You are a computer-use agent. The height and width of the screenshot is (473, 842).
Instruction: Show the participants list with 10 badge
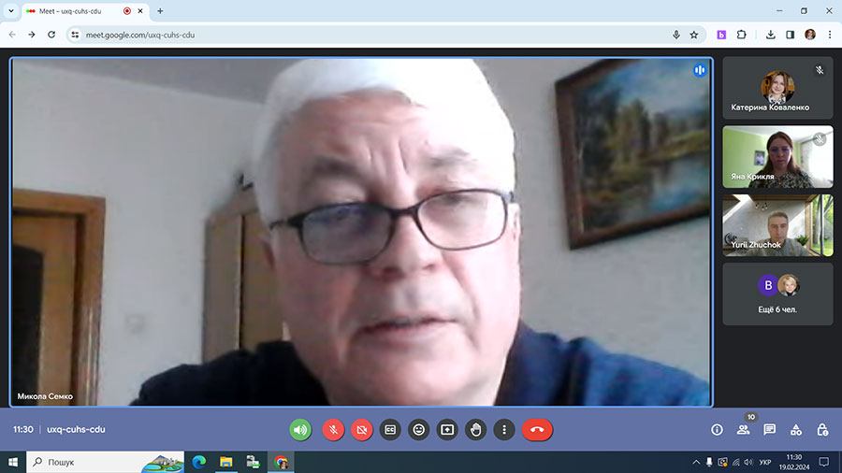click(x=743, y=430)
